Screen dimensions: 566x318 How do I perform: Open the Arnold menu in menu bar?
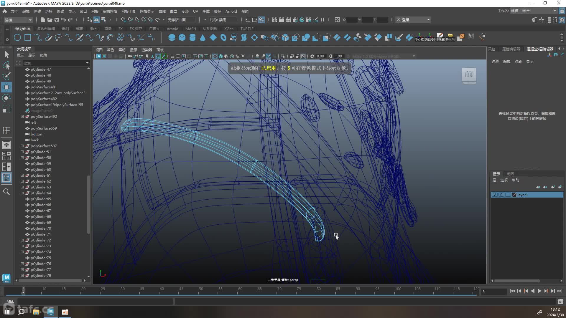click(231, 11)
